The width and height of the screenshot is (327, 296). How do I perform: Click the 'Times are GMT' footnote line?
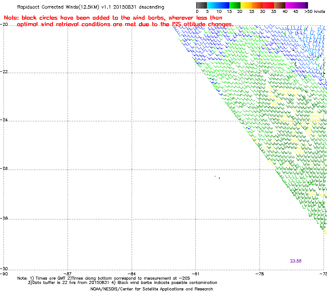coord(104,278)
